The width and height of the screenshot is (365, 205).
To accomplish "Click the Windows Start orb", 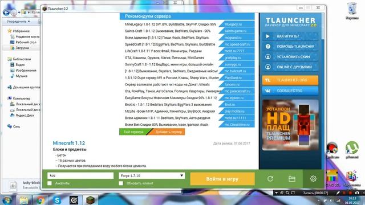I will tap(7, 200).
